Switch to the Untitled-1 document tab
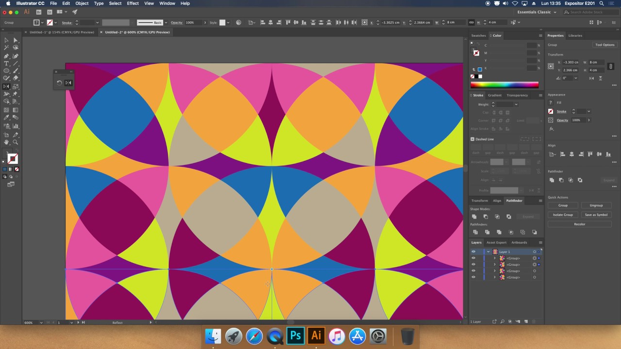The image size is (621, 349). [62, 32]
